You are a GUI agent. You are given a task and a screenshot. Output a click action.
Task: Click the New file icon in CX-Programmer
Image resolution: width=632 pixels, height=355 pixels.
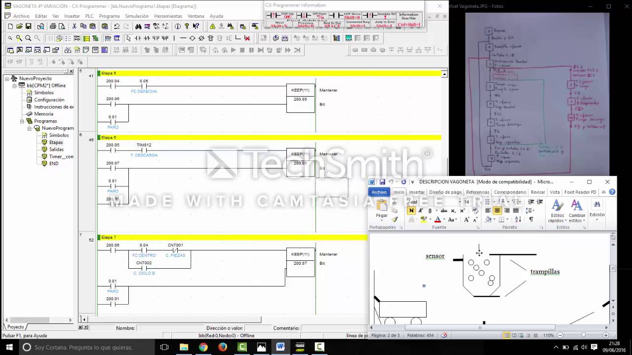click(10, 26)
